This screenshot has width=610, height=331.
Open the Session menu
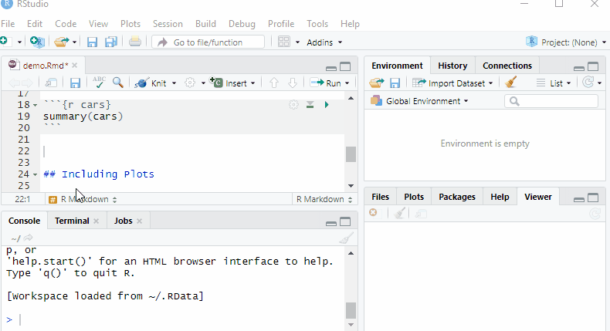[x=168, y=24]
